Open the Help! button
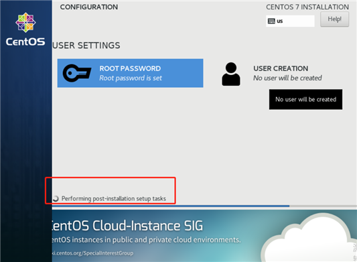357x262 pixels. click(334, 19)
